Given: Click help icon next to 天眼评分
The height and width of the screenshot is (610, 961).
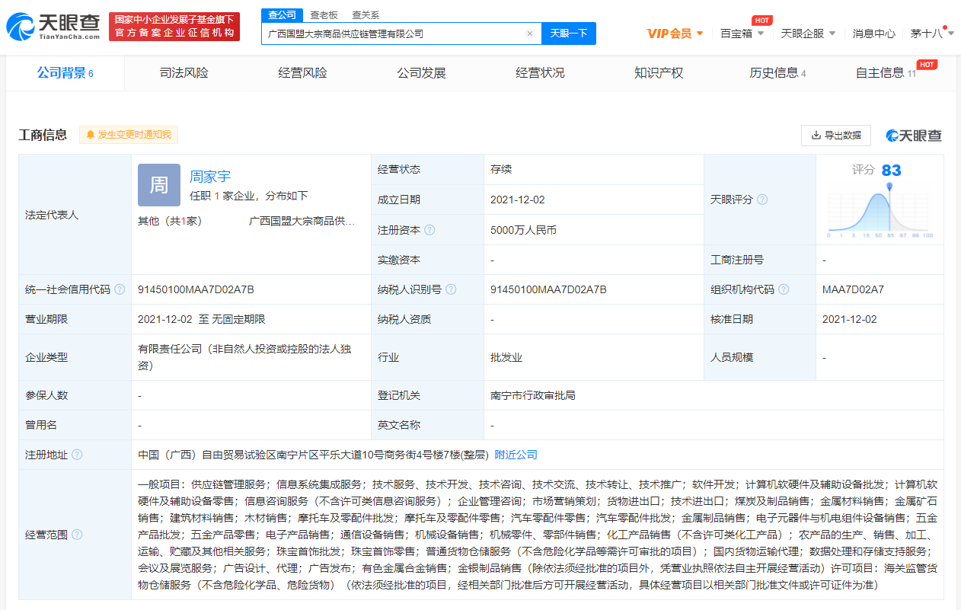Looking at the screenshot, I should point(762,200).
